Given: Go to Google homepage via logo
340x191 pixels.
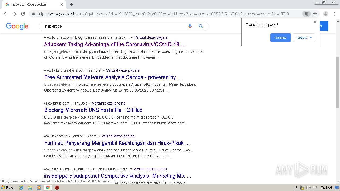Looking at the screenshot, I should pos(17,26).
